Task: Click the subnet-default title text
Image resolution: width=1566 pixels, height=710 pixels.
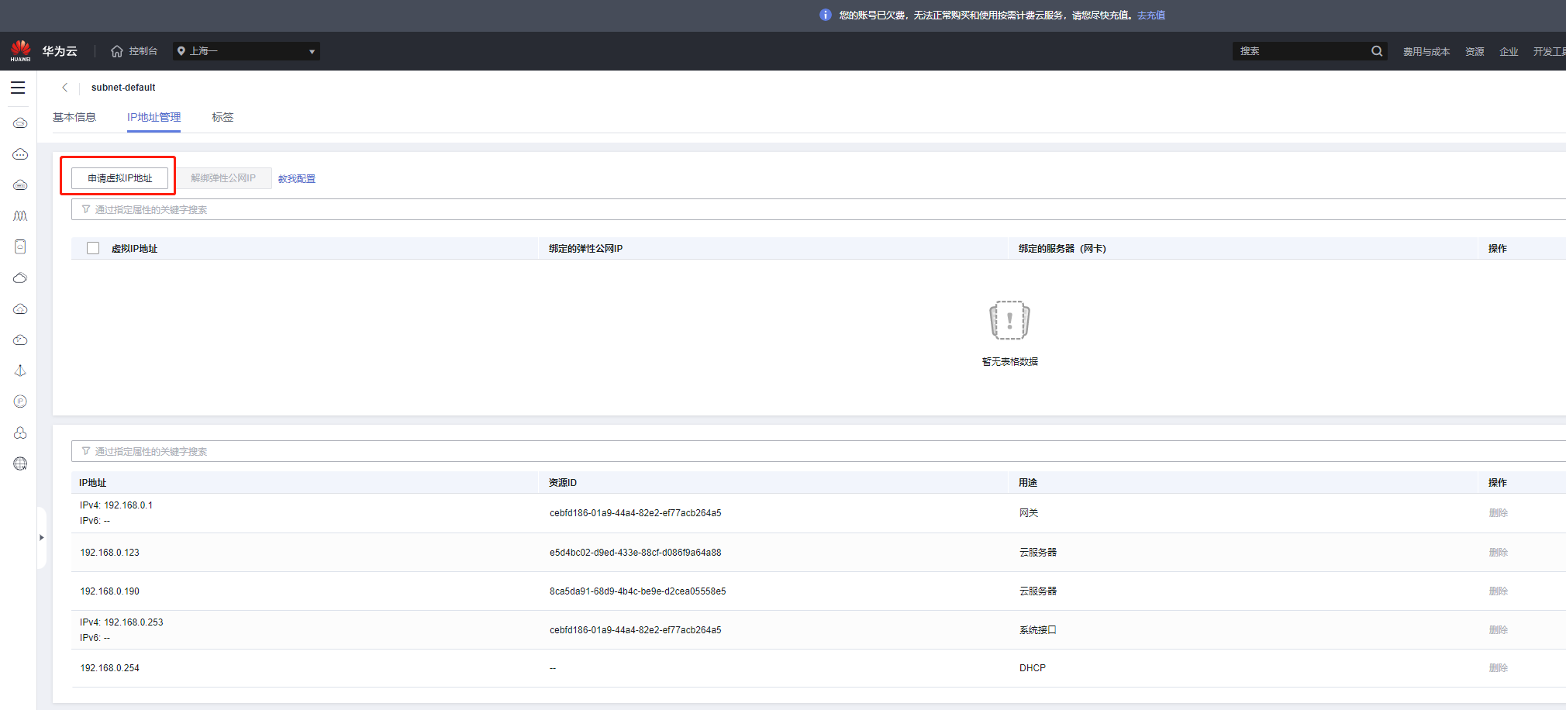Action: pyautogui.click(x=123, y=88)
